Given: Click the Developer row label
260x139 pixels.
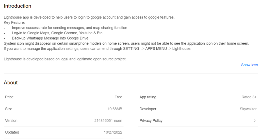Looking at the screenshot, I should (x=148, y=109).
